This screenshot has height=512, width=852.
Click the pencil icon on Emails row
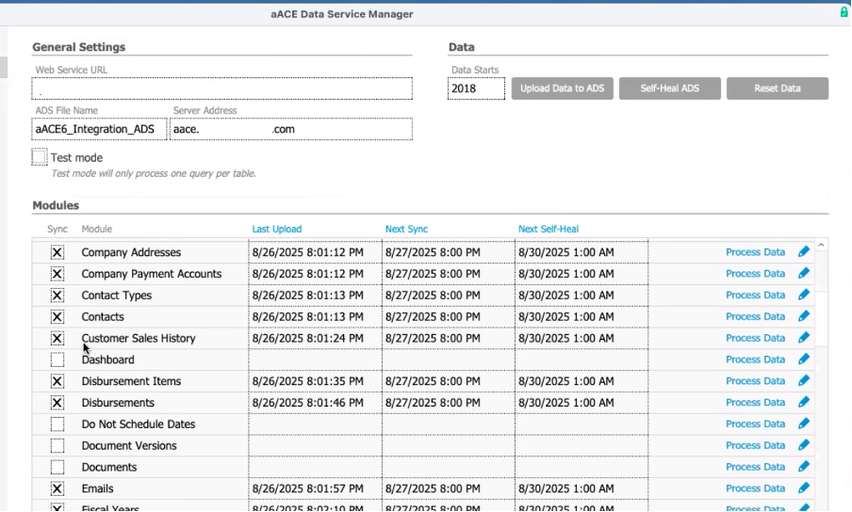tap(804, 488)
